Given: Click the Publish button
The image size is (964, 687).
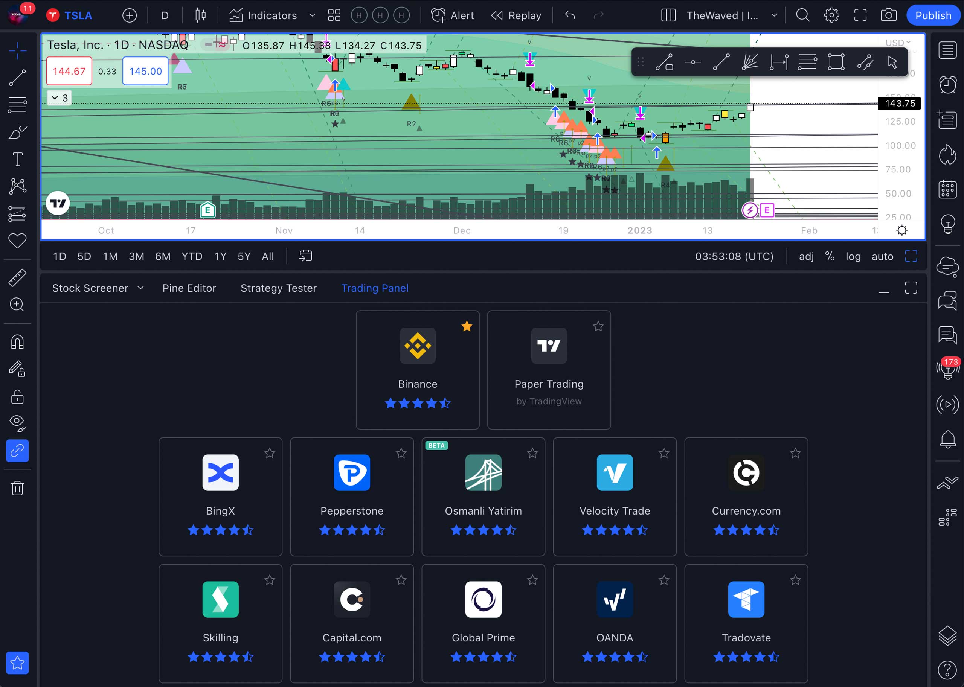Looking at the screenshot, I should pos(933,16).
